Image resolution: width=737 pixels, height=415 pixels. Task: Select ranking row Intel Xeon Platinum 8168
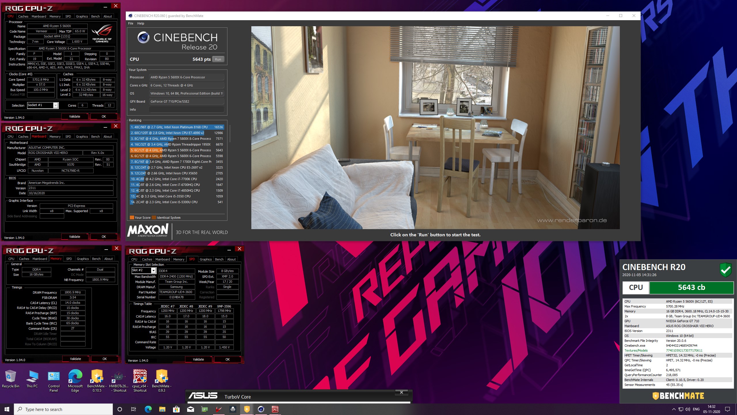[177, 127]
